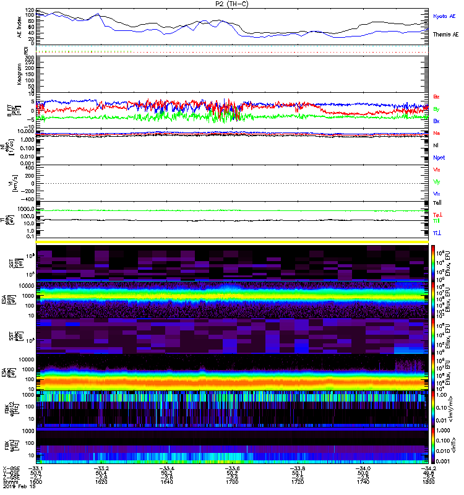
Task: Select the blue Npot legend label
Action: coord(439,158)
